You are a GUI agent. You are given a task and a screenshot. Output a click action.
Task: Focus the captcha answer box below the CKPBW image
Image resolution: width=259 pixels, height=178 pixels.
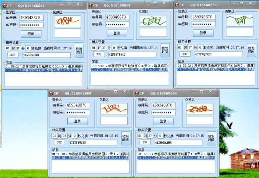tap(67, 33)
